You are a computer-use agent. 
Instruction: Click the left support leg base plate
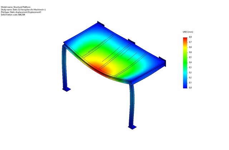pos(67,89)
